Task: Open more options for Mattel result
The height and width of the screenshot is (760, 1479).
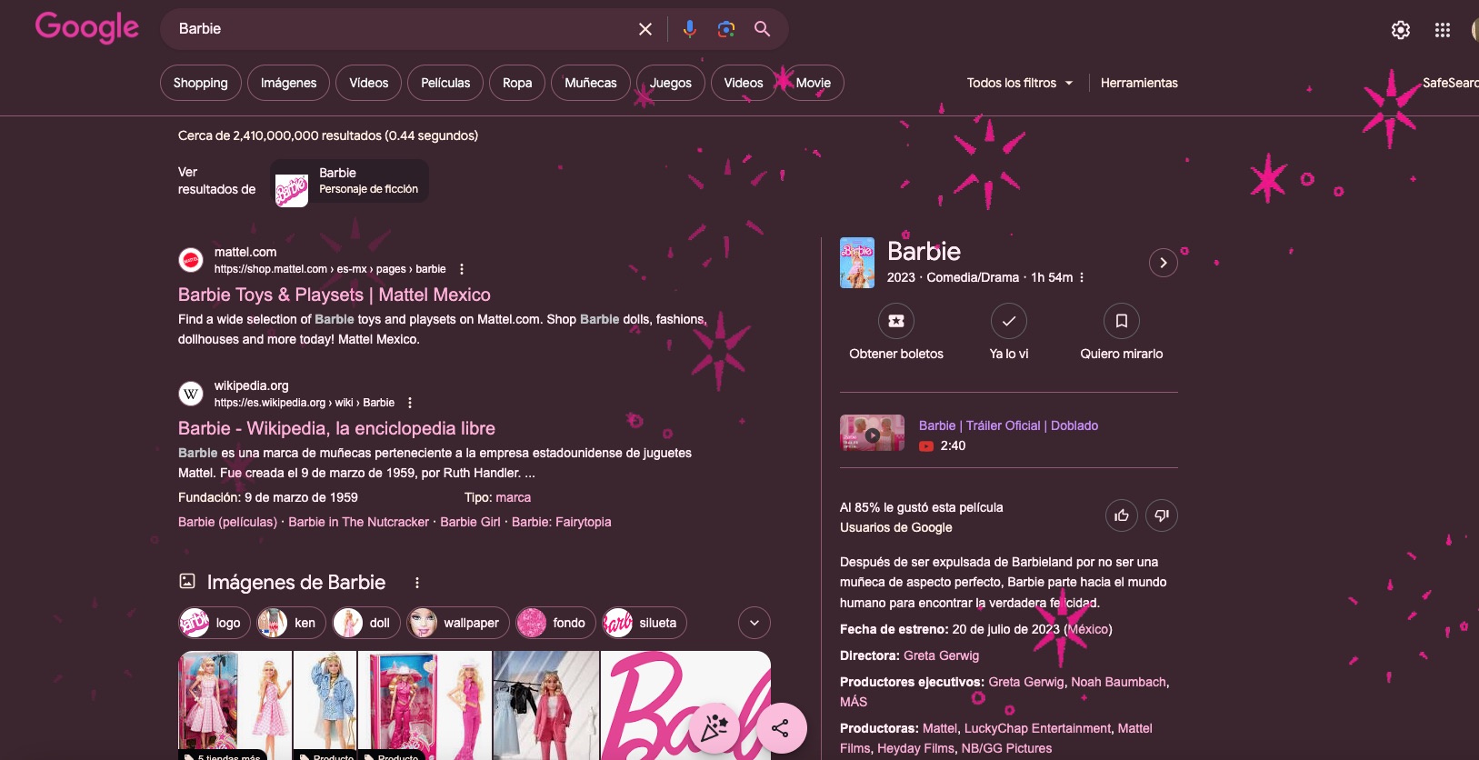Action: [462, 269]
